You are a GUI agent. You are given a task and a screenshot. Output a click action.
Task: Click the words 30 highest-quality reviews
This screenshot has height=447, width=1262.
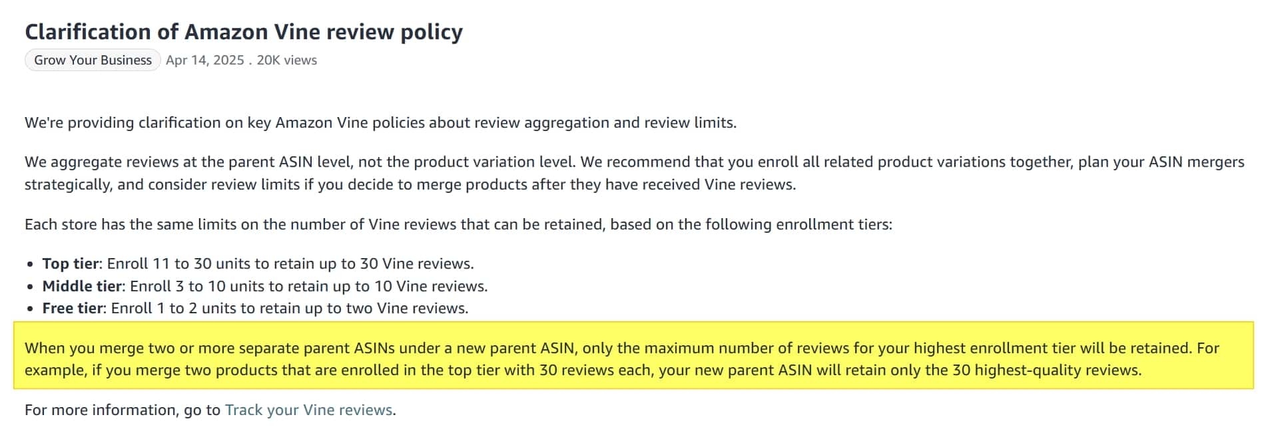tap(1046, 370)
